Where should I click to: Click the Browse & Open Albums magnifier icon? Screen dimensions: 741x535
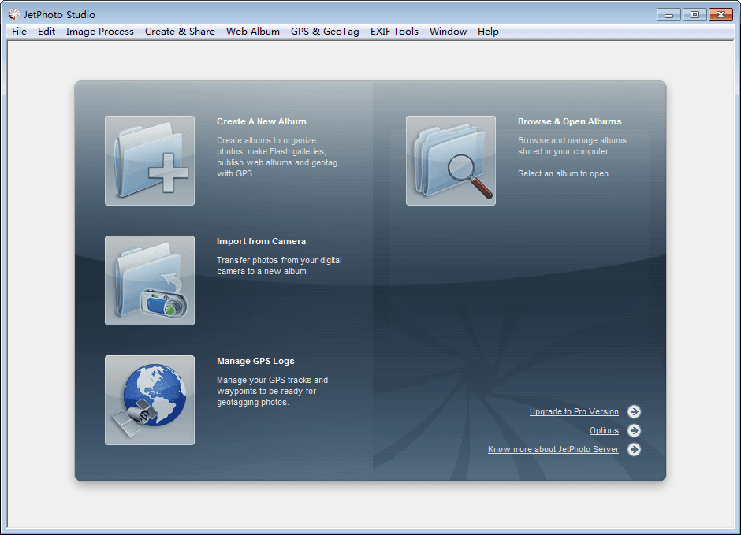(451, 161)
